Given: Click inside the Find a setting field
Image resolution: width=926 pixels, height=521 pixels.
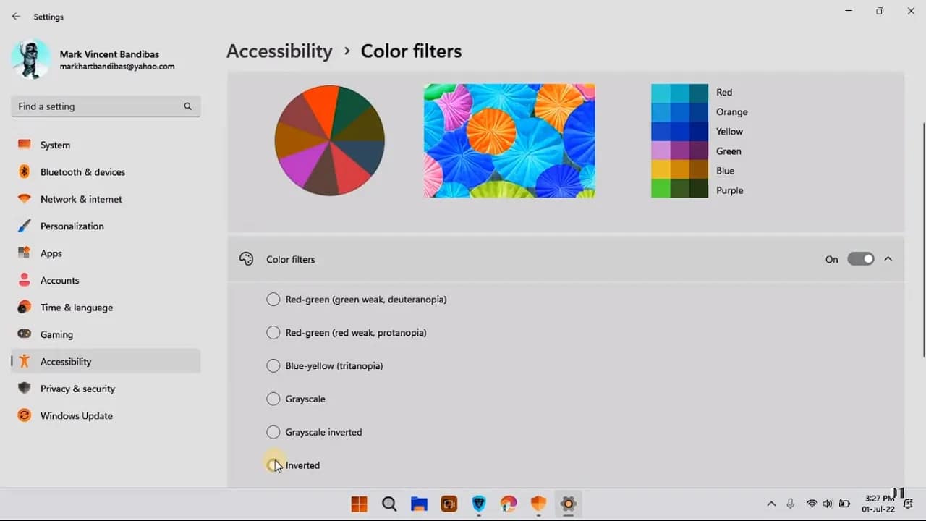Looking at the screenshot, I should coord(94,106).
